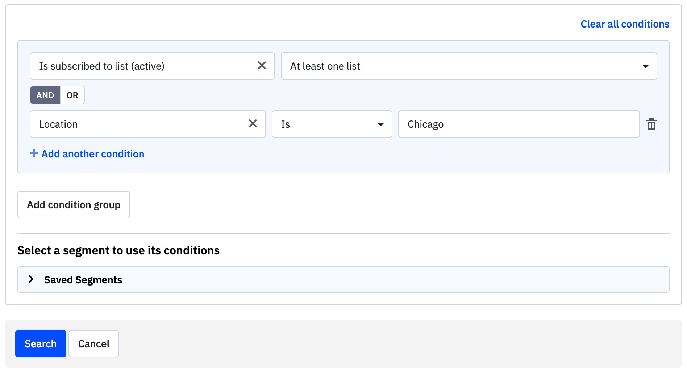Screen dimensions: 687x373
Task: Switch the condition operator to OR
Action: point(72,95)
